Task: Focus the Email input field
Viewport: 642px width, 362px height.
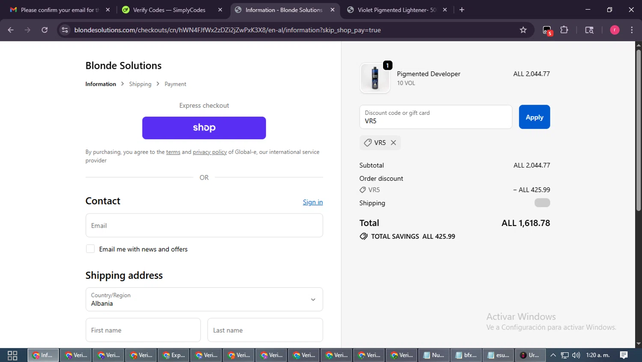Action: click(x=204, y=225)
